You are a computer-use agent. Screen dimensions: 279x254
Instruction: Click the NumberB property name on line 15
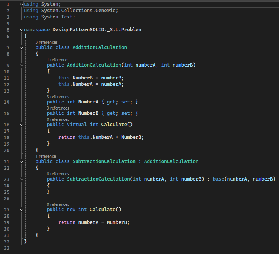[x=88, y=113]
